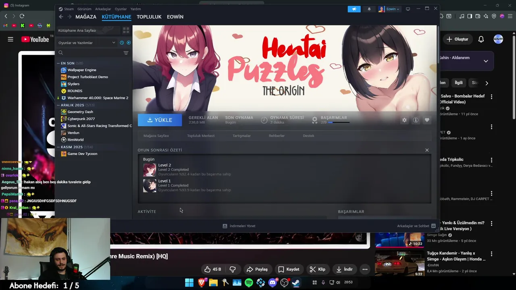516x290 pixels.
Task: Switch to KÜTÜPHANE tab
Action: [x=117, y=17]
